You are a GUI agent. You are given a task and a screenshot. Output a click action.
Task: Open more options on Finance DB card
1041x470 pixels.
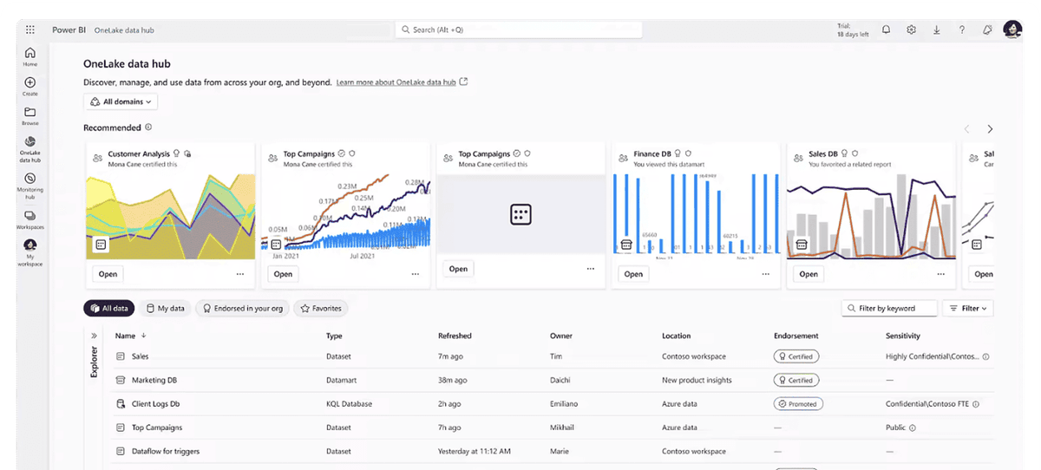(765, 274)
